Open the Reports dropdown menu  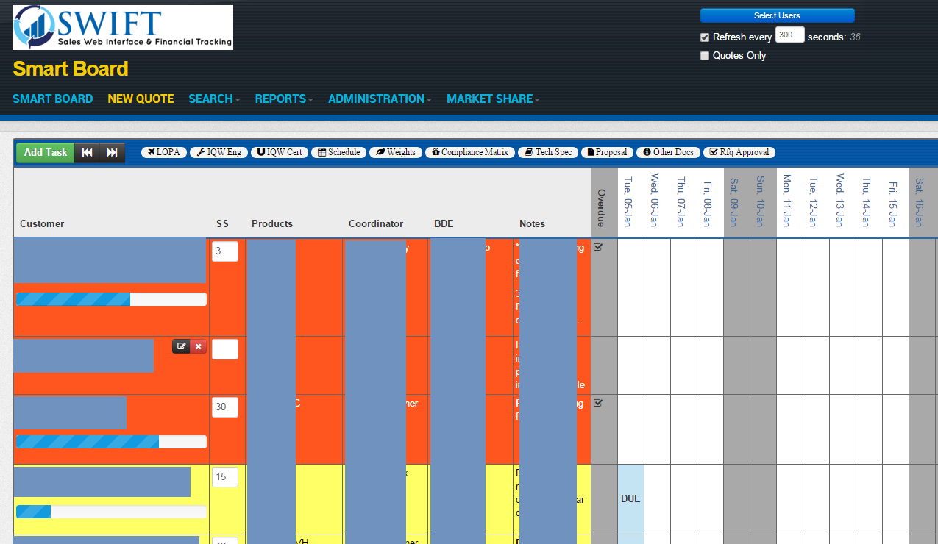click(x=284, y=99)
